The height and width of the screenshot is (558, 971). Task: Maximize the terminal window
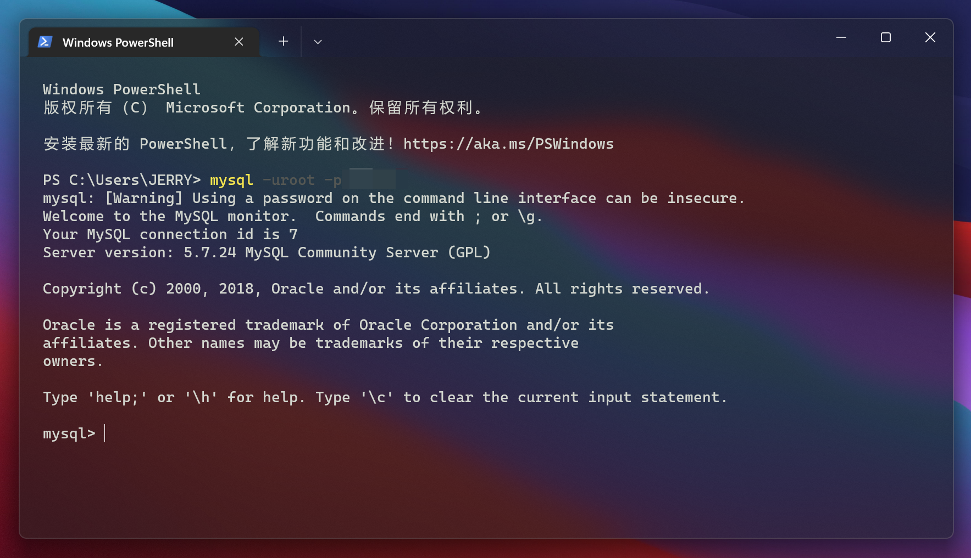click(x=885, y=37)
